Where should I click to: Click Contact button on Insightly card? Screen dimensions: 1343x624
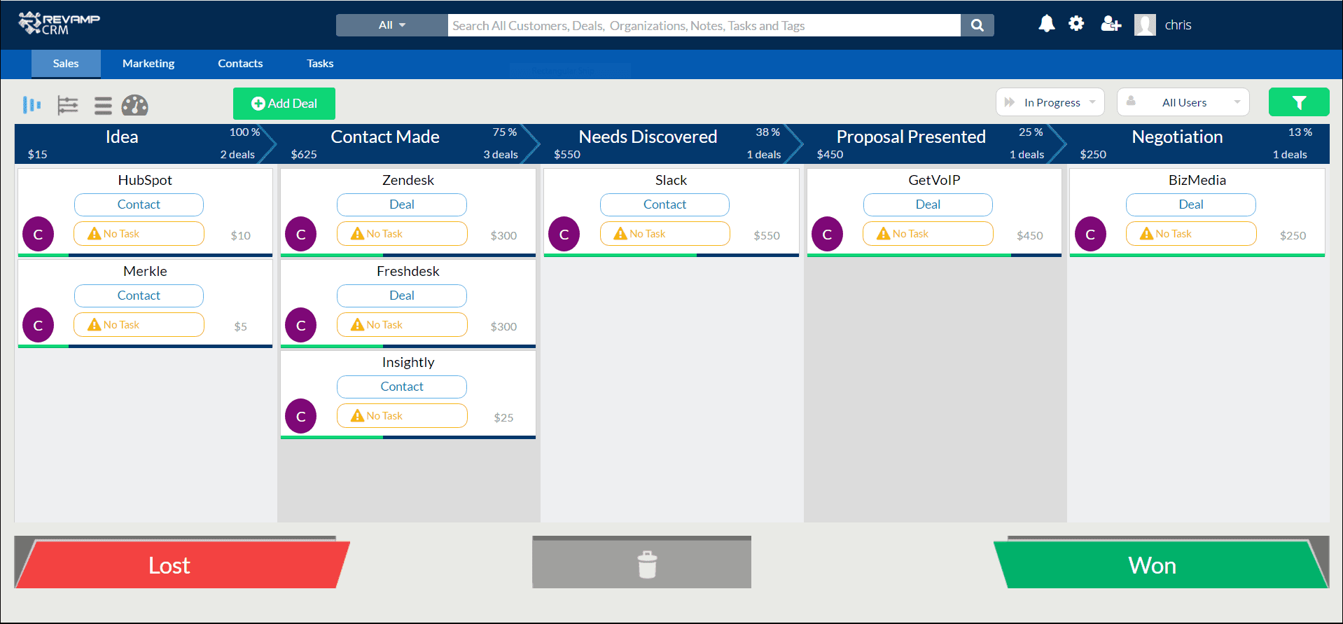tap(402, 387)
